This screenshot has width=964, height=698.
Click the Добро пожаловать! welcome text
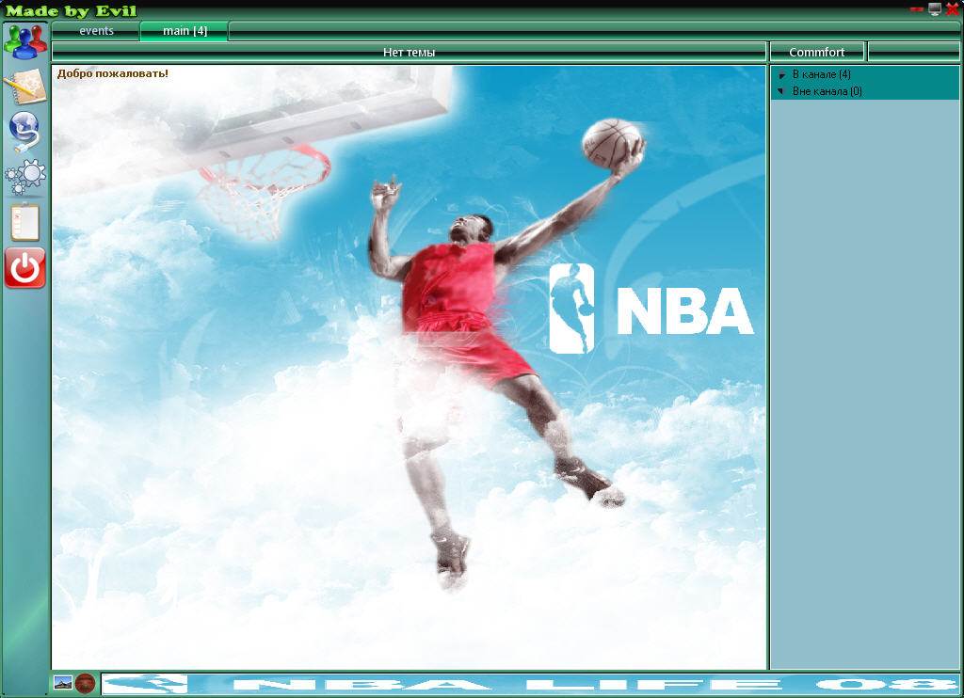(113, 73)
